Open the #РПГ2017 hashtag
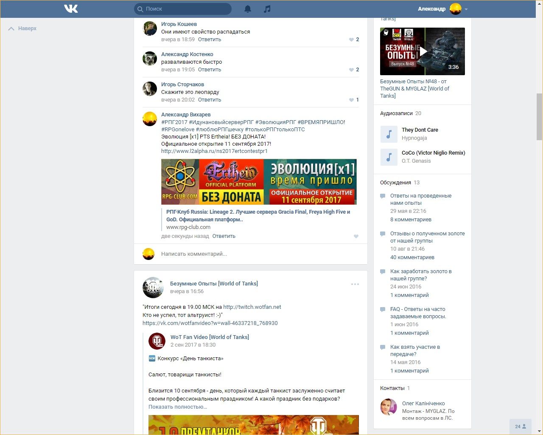Viewport: 543px width, 435px height. pos(174,122)
